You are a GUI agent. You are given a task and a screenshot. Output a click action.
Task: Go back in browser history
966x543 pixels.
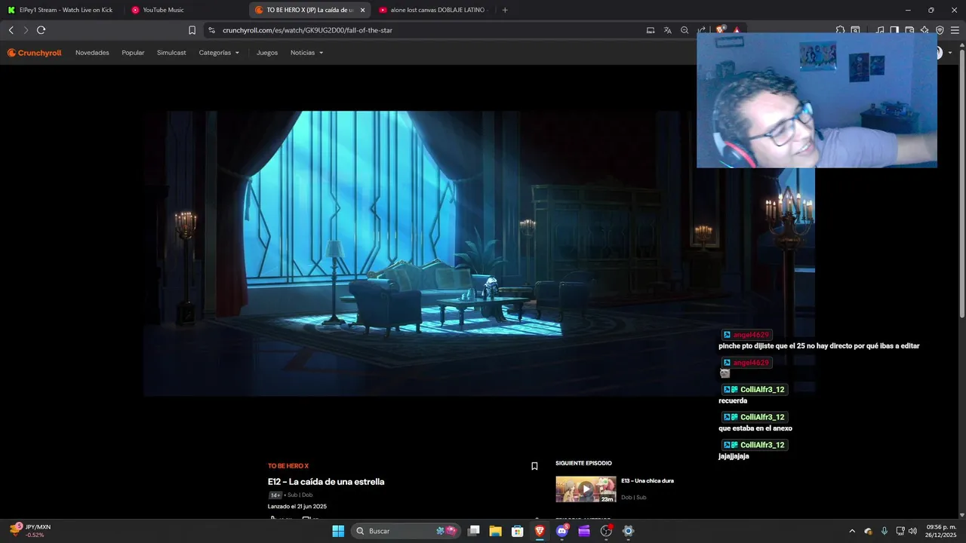click(x=11, y=30)
